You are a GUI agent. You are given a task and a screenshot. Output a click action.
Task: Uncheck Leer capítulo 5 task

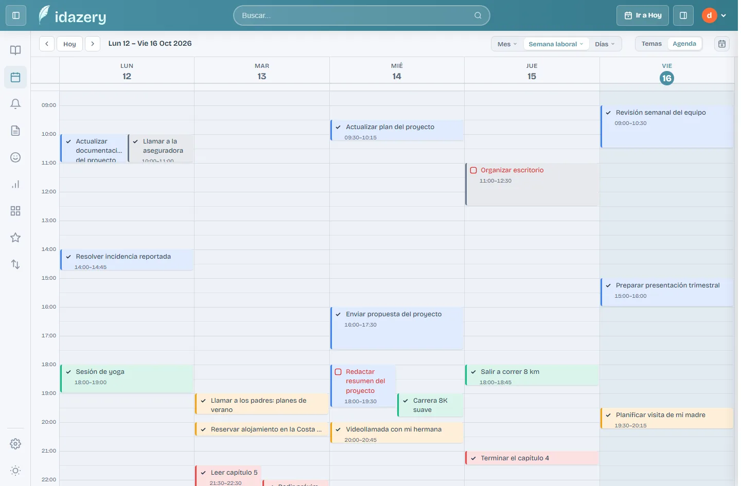pos(203,473)
